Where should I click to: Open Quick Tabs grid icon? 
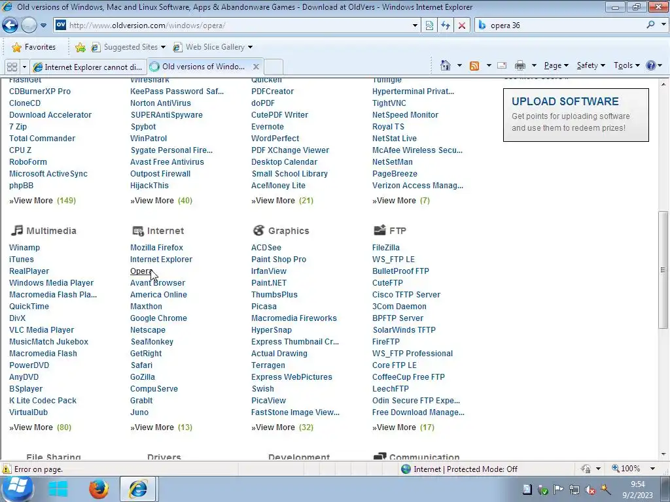(x=12, y=67)
